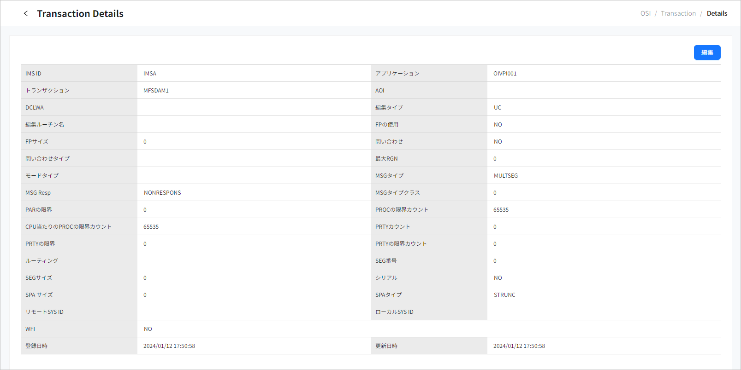Click the Details breadcrumb item
The height and width of the screenshot is (370, 741).
pos(717,13)
